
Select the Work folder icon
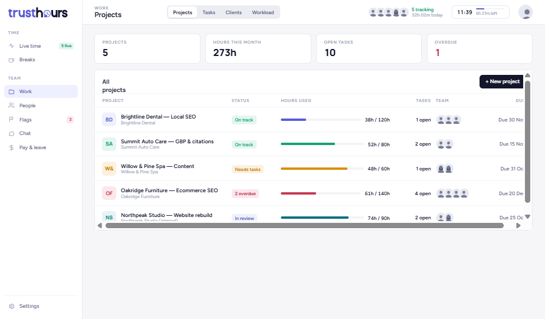pos(11,91)
